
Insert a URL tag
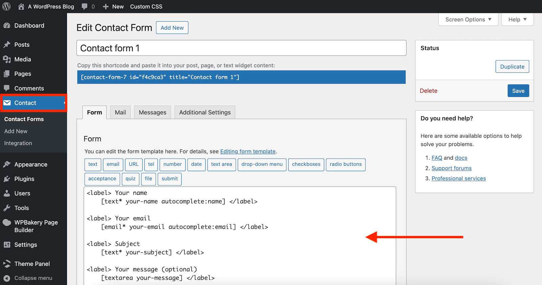[134, 164]
